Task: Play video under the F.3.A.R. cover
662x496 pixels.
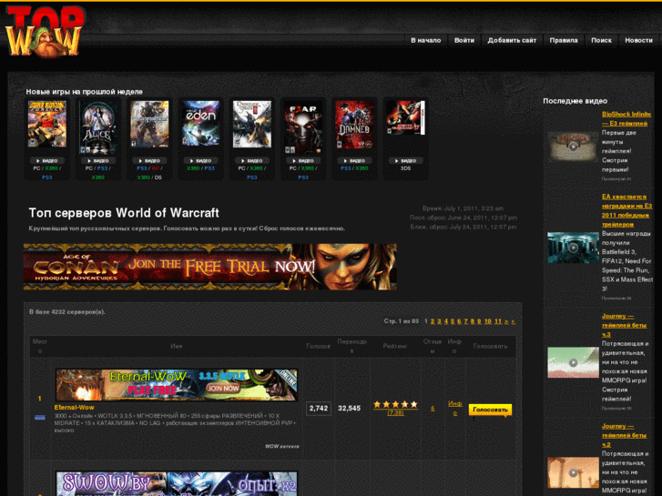Action: point(303,160)
